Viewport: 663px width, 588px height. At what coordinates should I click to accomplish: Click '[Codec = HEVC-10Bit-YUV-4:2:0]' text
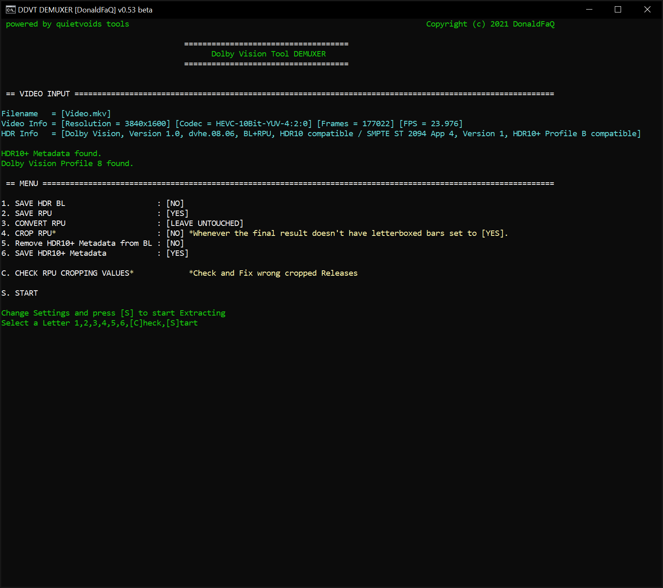(243, 124)
